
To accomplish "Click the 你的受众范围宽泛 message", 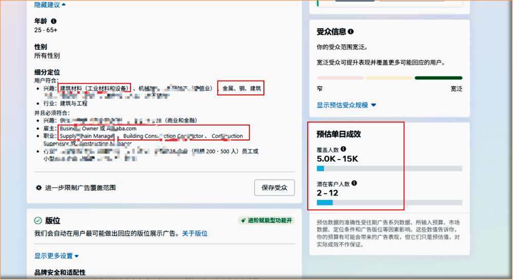I will [x=342, y=47].
